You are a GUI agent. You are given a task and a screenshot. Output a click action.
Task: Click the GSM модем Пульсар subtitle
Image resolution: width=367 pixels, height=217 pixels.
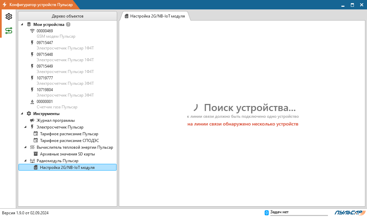click(56, 36)
